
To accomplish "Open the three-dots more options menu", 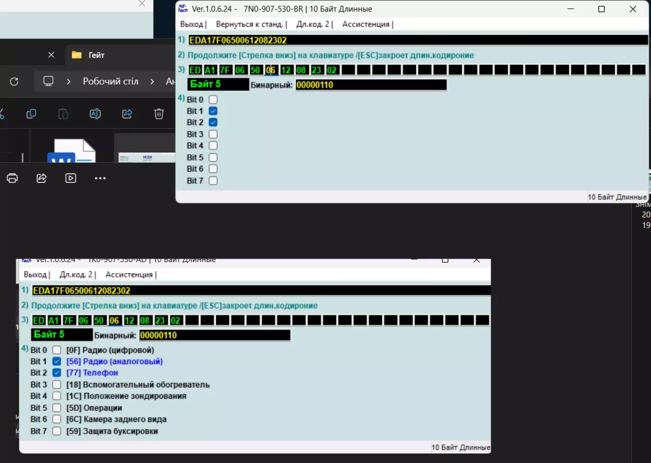I will coord(100,178).
